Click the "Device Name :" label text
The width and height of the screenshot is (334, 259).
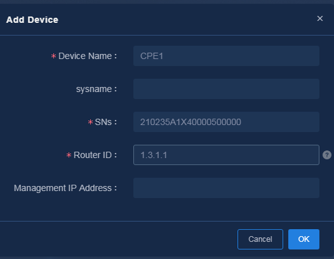[88, 56]
